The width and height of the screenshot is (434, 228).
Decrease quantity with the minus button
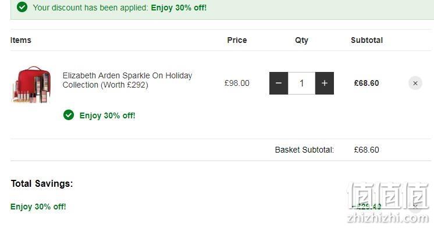point(279,83)
